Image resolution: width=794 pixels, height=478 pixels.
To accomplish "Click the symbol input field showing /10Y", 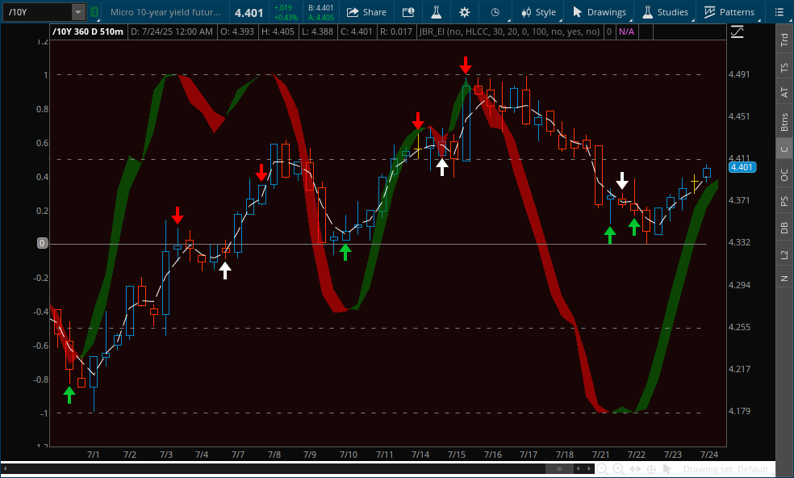I will tap(37, 11).
